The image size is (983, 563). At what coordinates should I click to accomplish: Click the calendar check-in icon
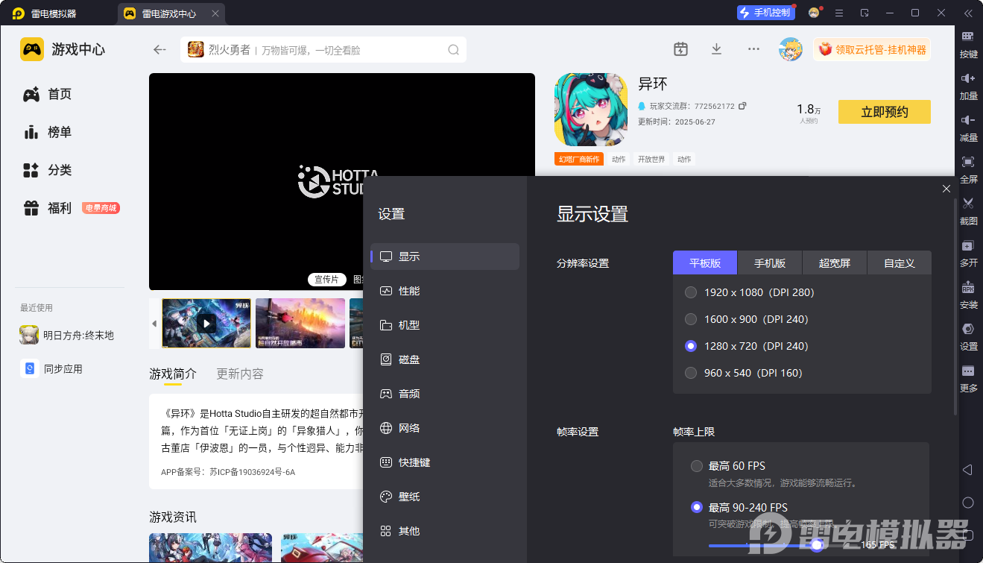[680, 49]
